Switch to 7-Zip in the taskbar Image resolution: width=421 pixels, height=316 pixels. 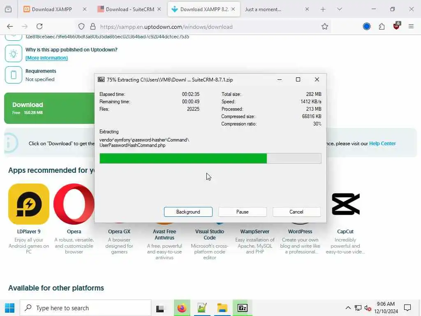[243, 308]
